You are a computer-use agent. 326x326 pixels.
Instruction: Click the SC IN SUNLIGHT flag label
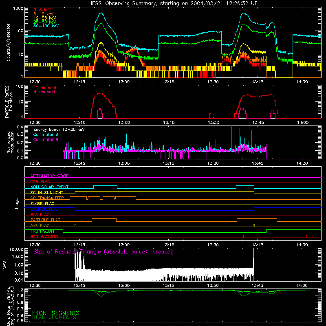47,192
